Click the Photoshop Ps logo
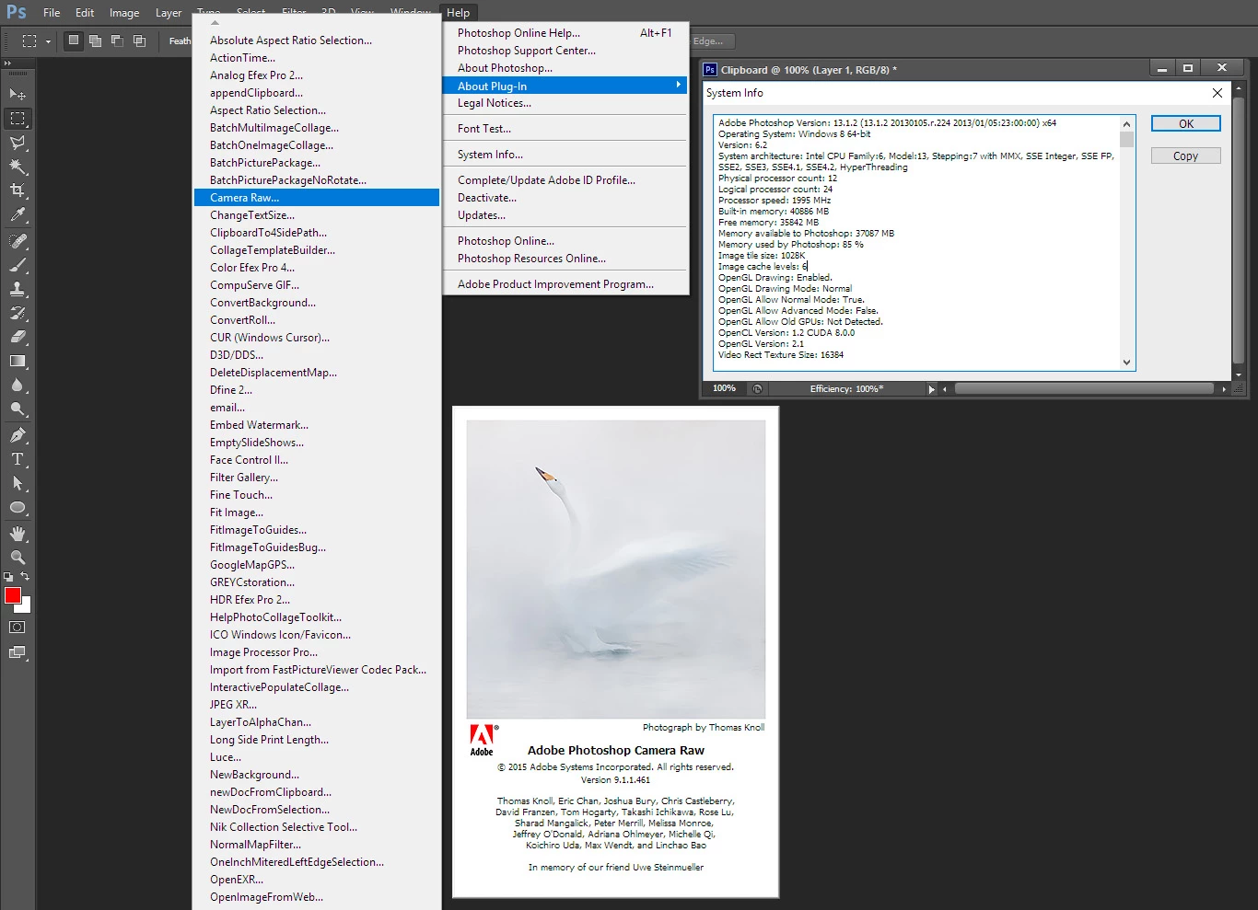1258x910 pixels. pos(17,12)
